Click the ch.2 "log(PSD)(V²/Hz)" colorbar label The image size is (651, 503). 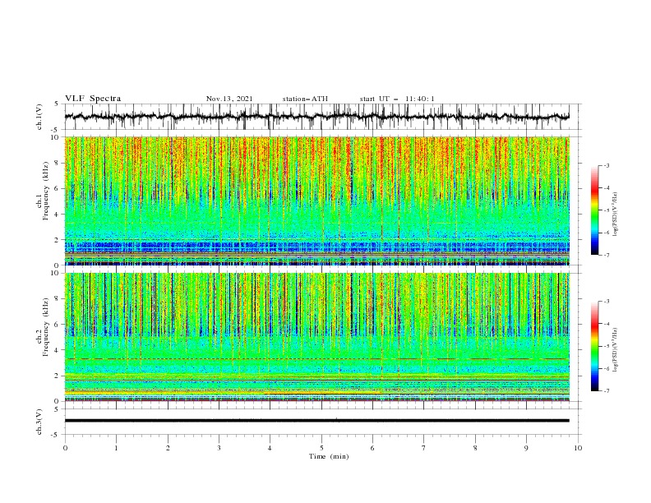pos(616,350)
